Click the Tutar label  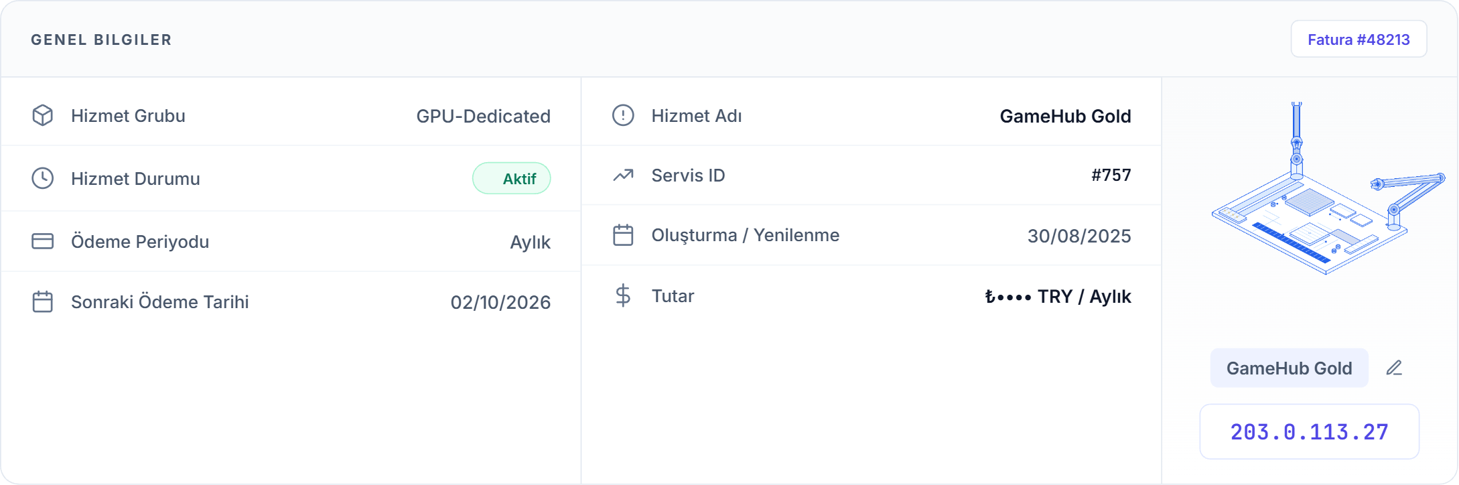(673, 296)
